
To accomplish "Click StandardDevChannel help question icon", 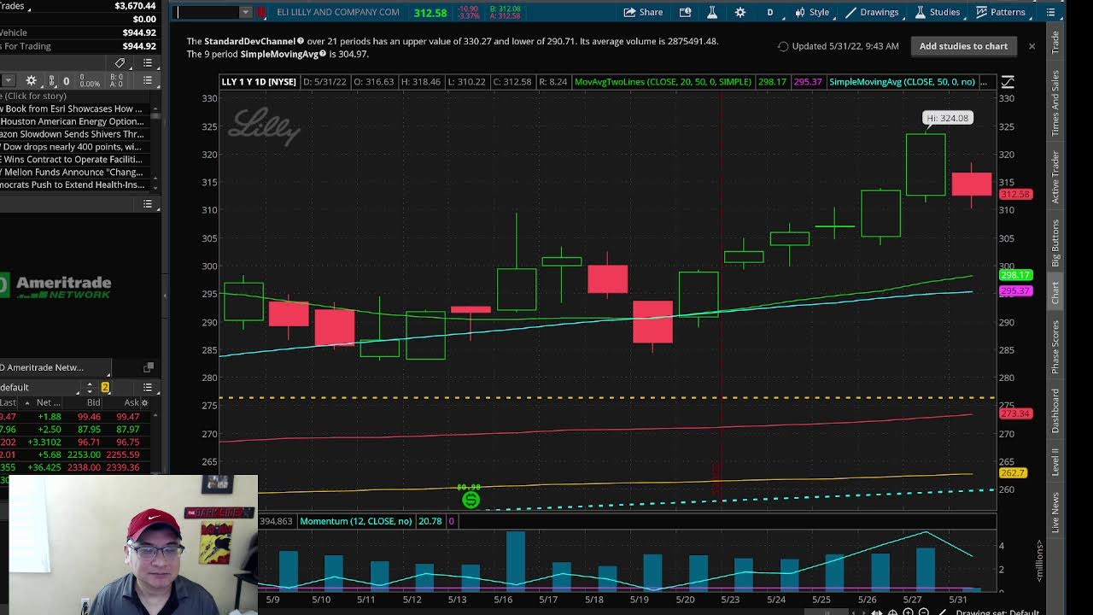I will point(301,41).
